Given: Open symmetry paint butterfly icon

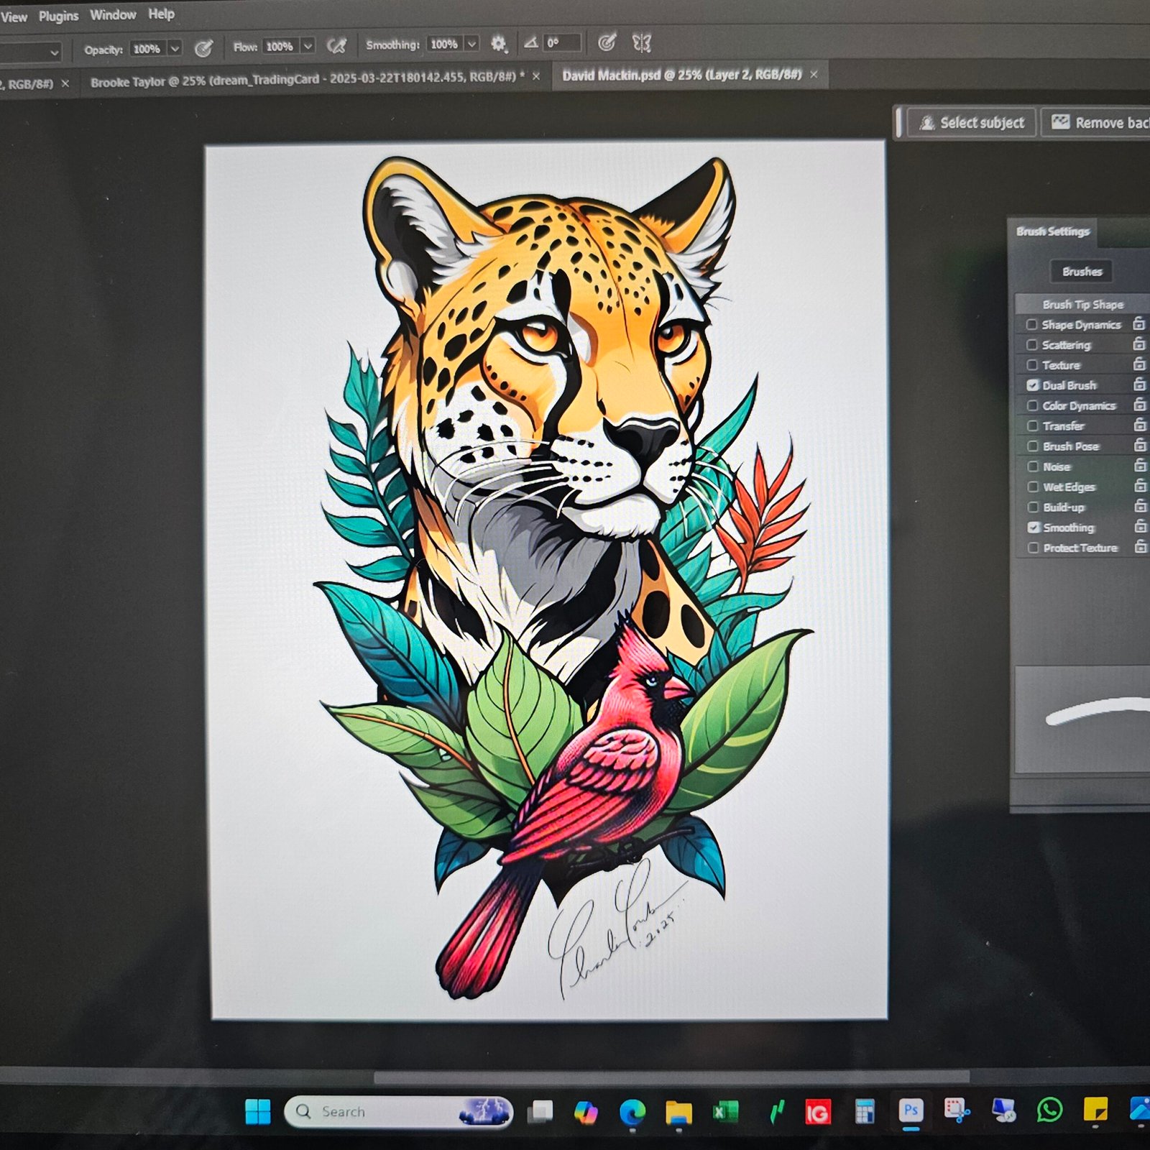Looking at the screenshot, I should point(642,43).
